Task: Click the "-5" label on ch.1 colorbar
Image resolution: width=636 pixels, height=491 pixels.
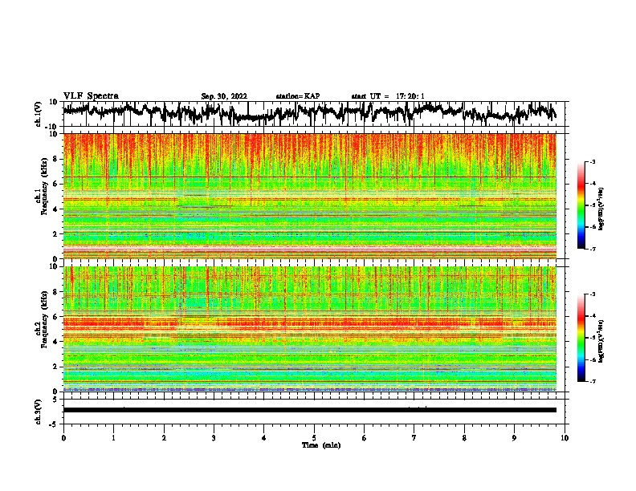Action: pos(593,205)
